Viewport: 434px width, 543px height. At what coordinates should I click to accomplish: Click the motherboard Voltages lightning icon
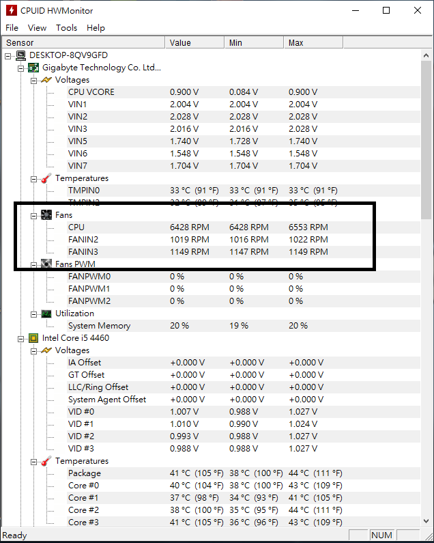46,80
